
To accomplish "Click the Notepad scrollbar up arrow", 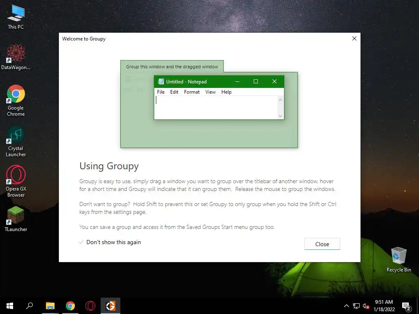I will tap(280, 100).
